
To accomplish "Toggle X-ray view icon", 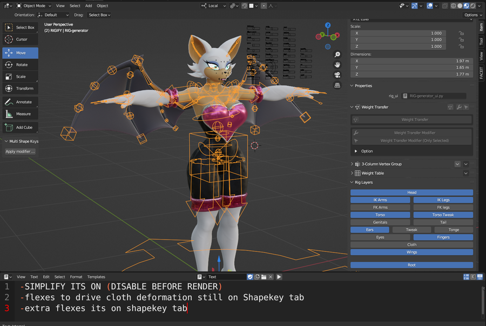I will pos(444,6).
